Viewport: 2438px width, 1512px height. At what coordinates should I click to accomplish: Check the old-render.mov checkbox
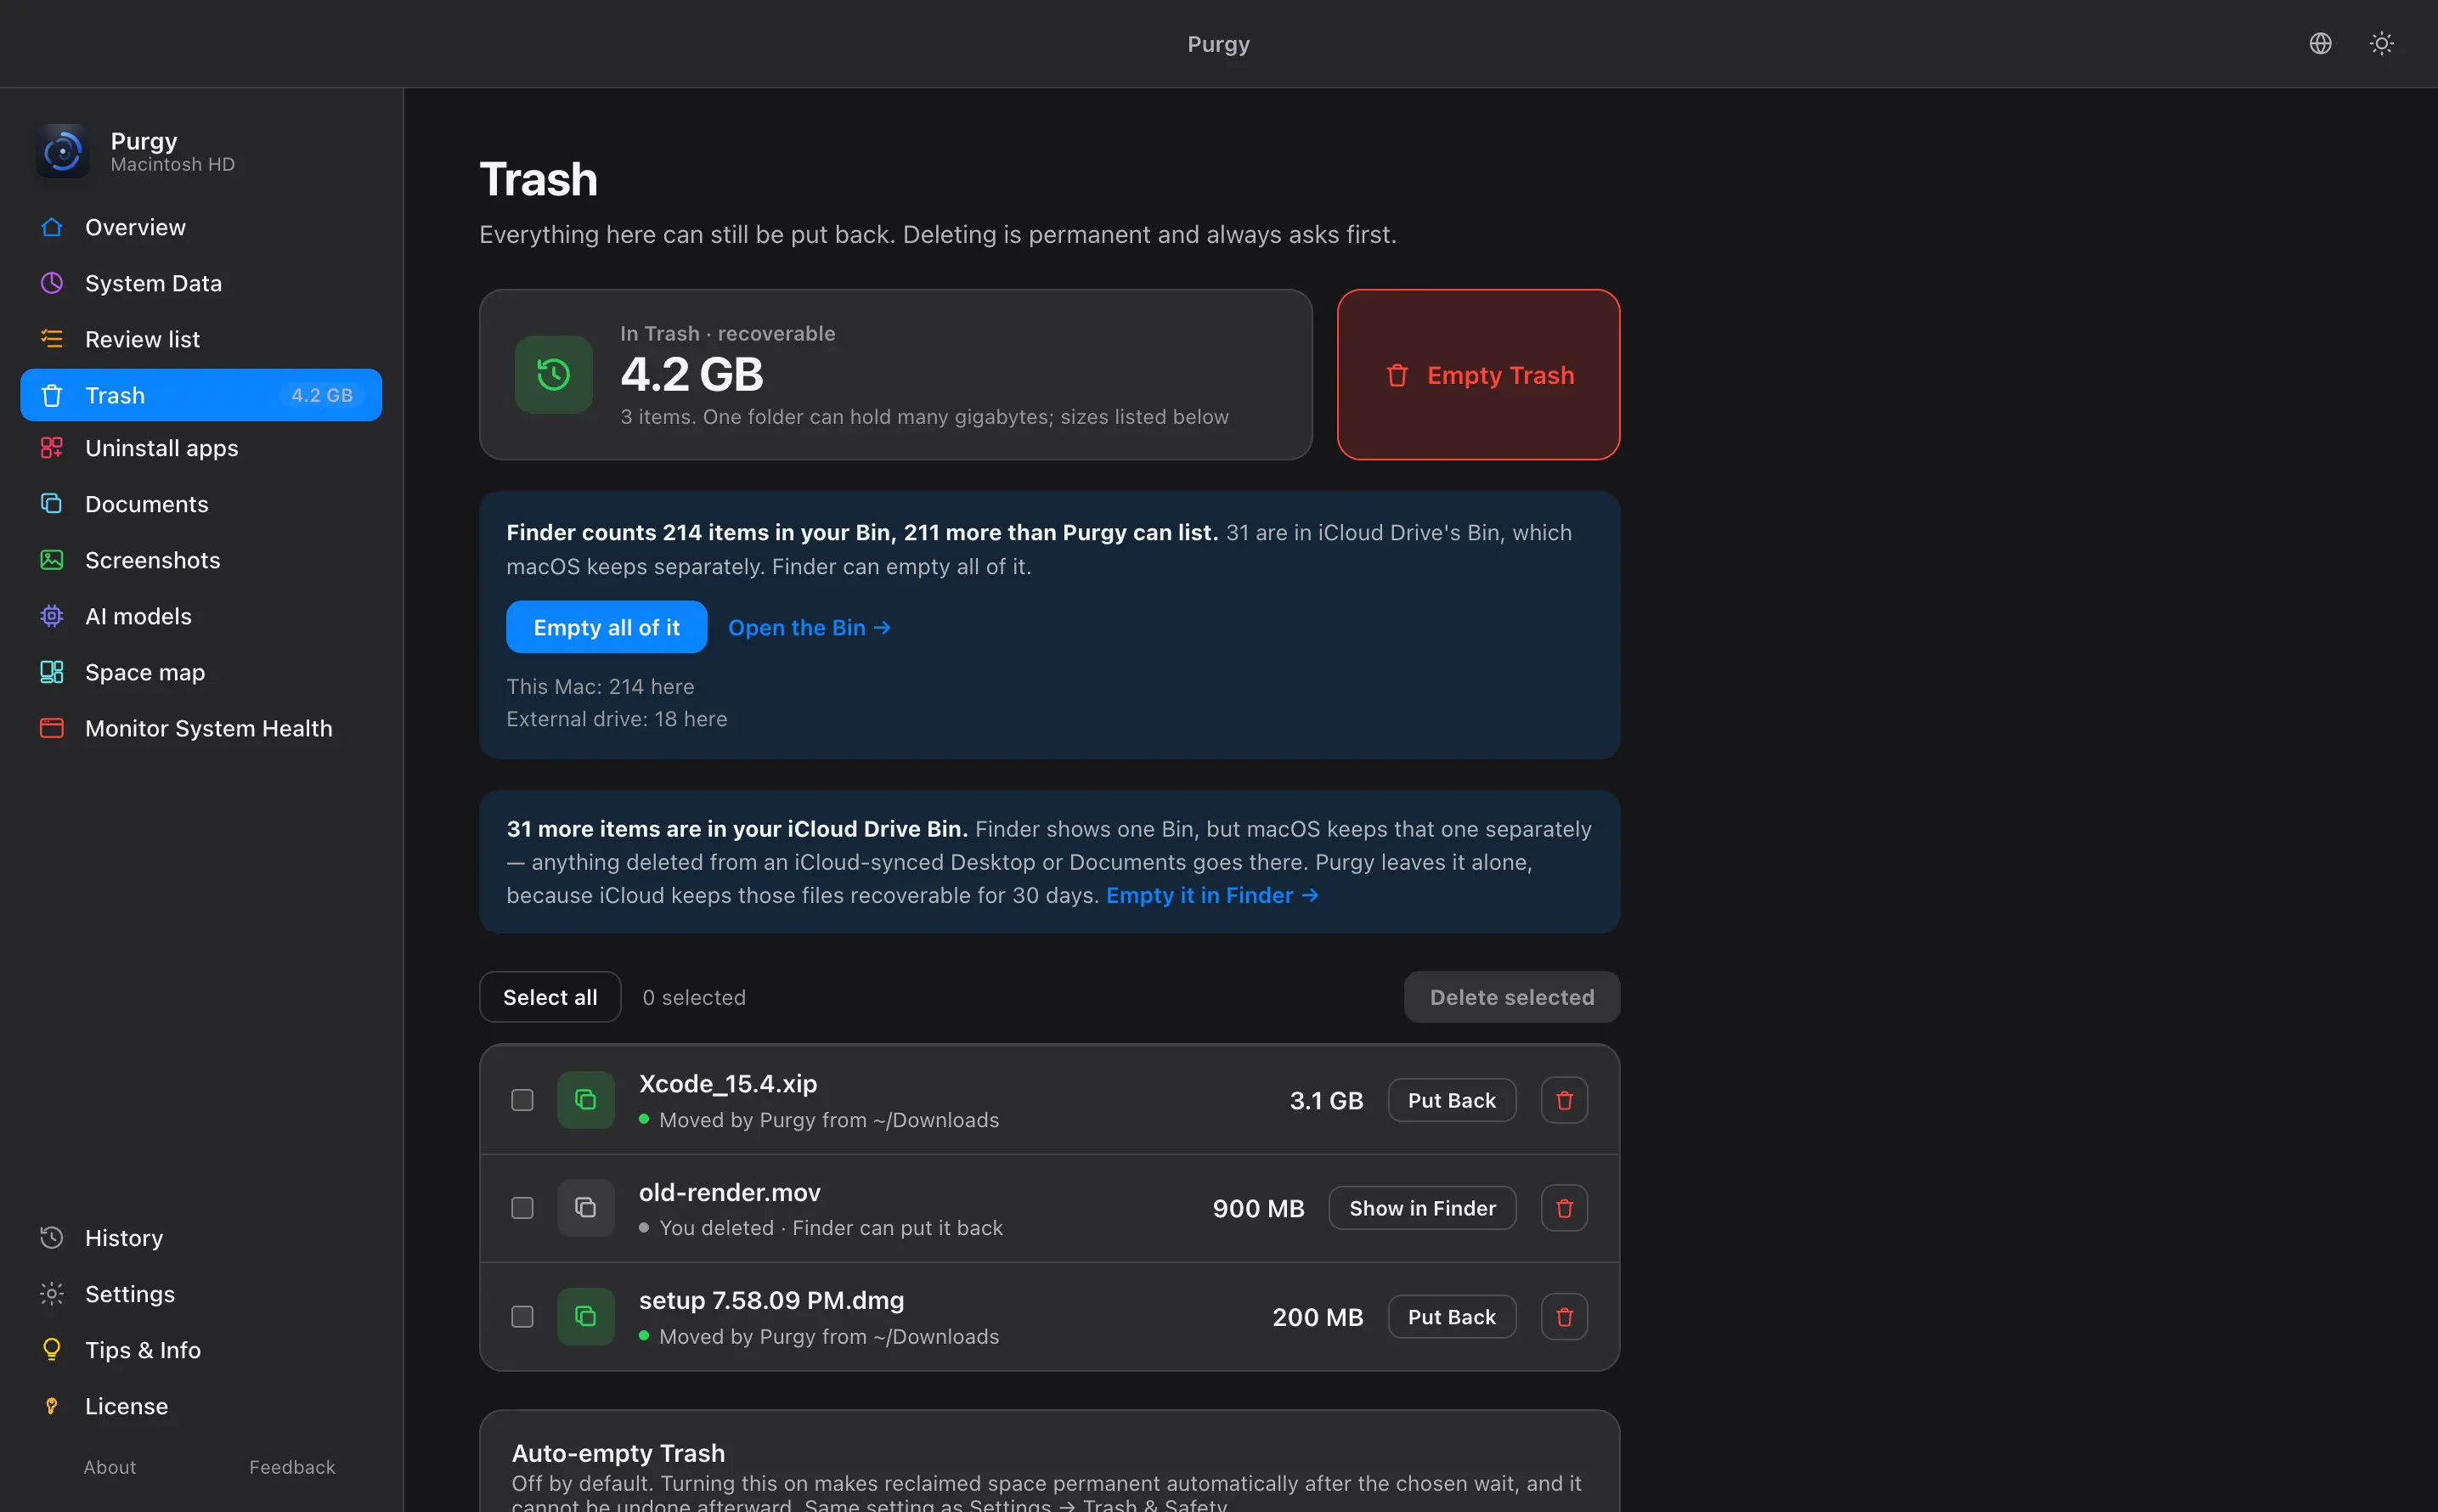[x=522, y=1208]
